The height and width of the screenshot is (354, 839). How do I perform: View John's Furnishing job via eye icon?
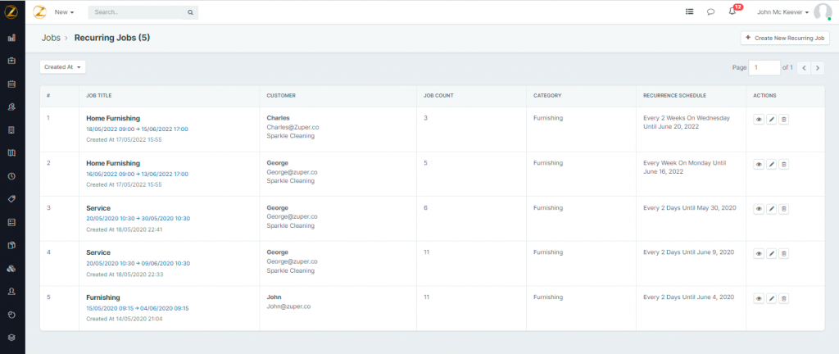[758, 299]
